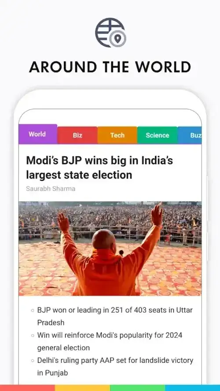This screenshot has width=220, height=391.
Task: Tap the bullet about AAP landslide in Punjab
Action: (115, 366)
